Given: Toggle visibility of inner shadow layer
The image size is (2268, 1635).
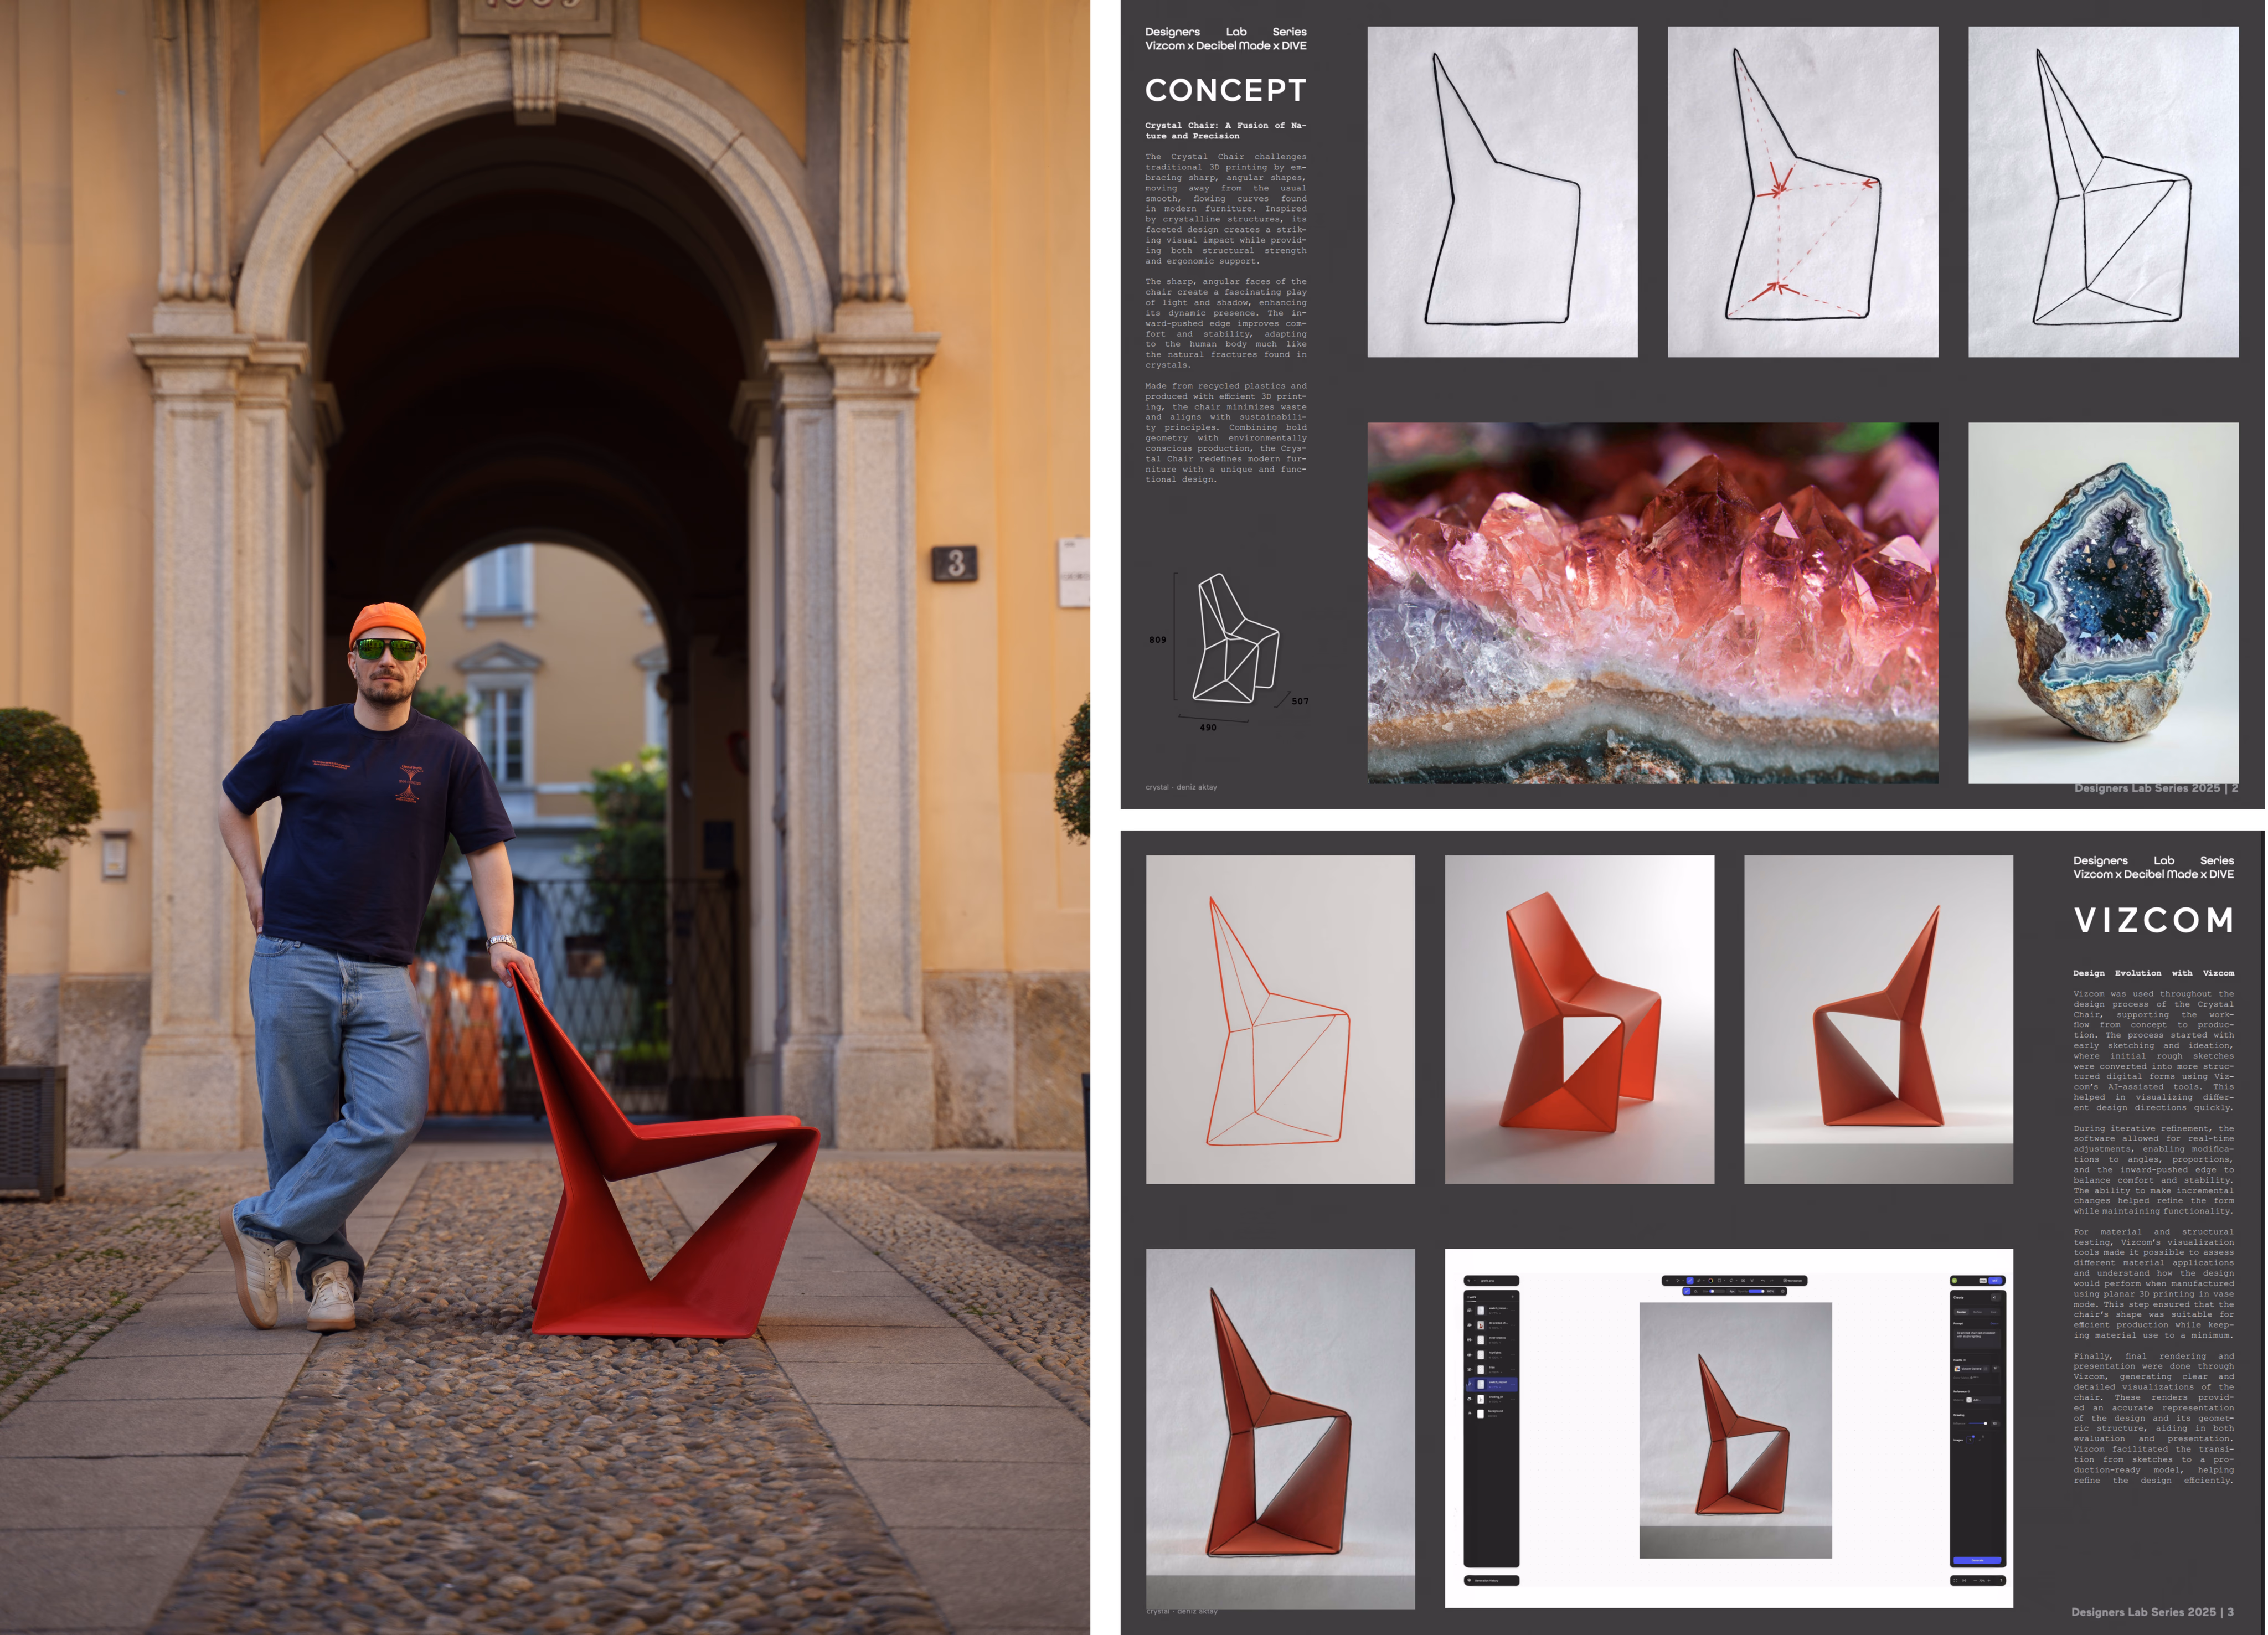Looking at the screenshot, I should (x=1470, y=1340).
